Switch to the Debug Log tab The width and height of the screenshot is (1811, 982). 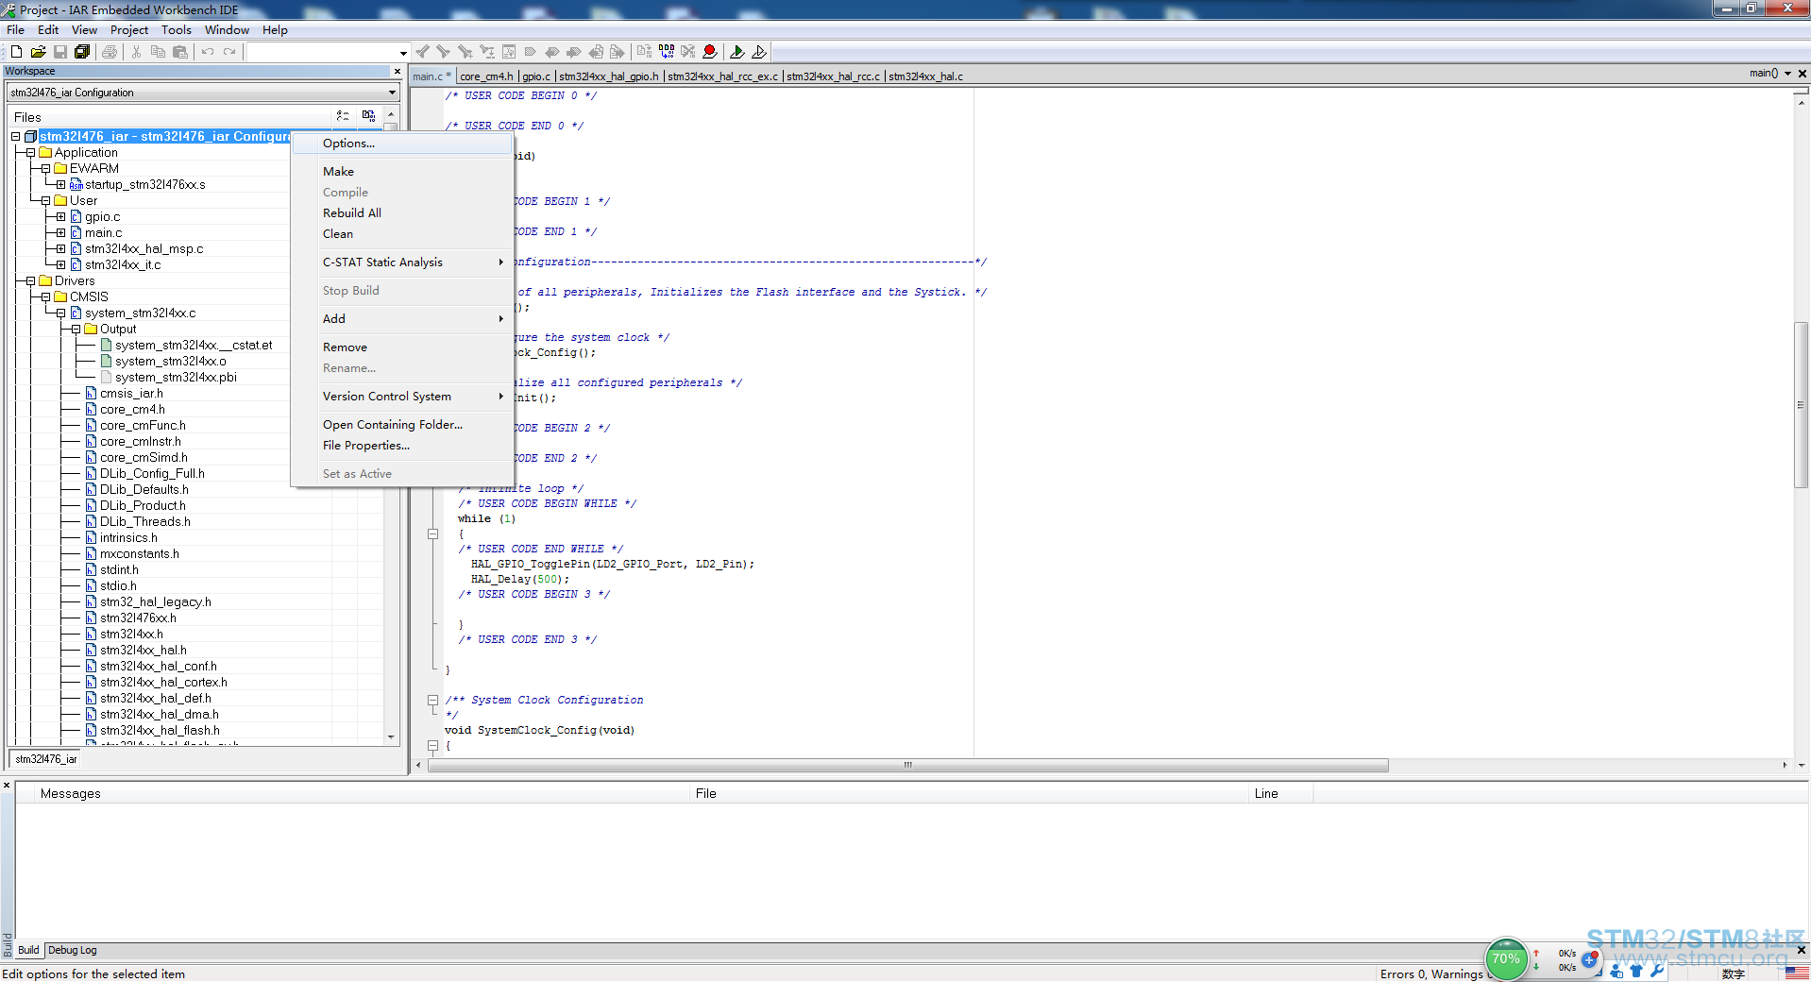[73, 951]
